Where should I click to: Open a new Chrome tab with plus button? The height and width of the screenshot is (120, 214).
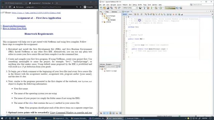point(57,3)
